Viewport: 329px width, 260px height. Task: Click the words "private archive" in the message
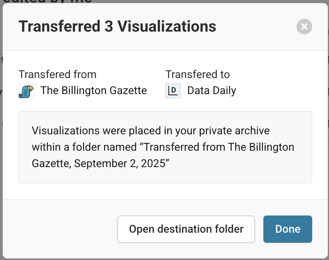tap(234, 131)
